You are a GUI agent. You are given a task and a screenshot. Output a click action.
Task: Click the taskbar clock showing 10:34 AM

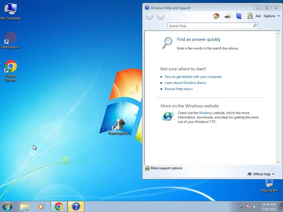(269, 207)
